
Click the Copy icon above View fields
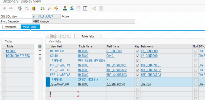point(53,36)
